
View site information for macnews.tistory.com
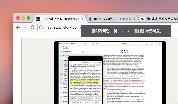point(41,27)
